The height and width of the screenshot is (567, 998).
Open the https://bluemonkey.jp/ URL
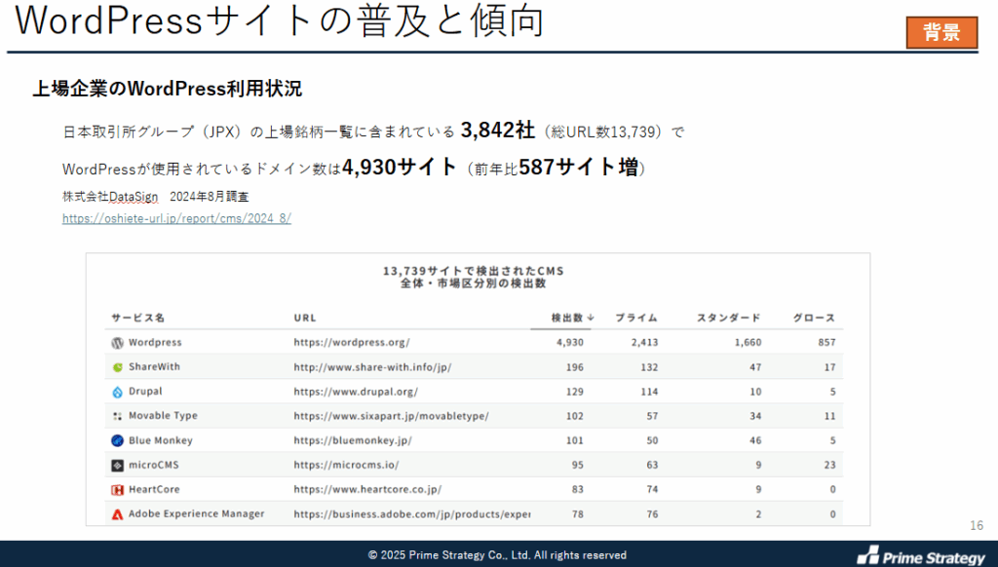coord(353,440)
